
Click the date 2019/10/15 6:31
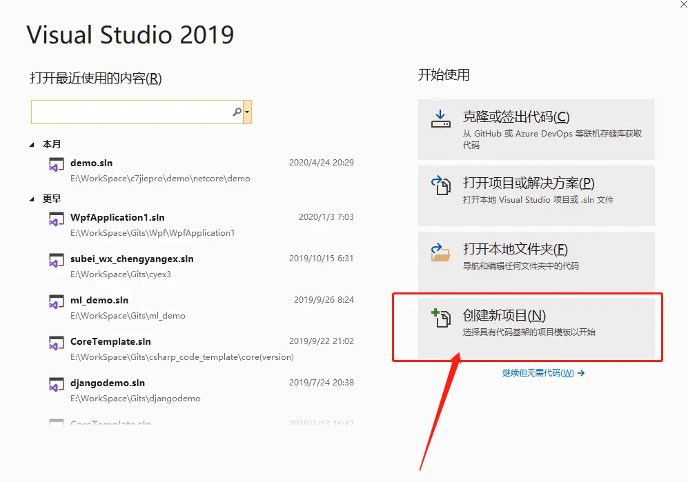tap(322, 259)
